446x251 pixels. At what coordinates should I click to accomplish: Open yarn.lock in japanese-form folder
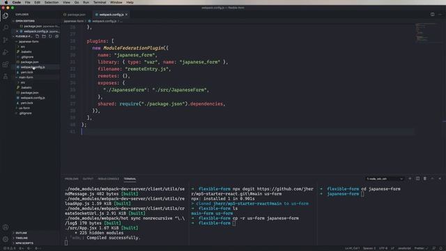coord(36,73)
